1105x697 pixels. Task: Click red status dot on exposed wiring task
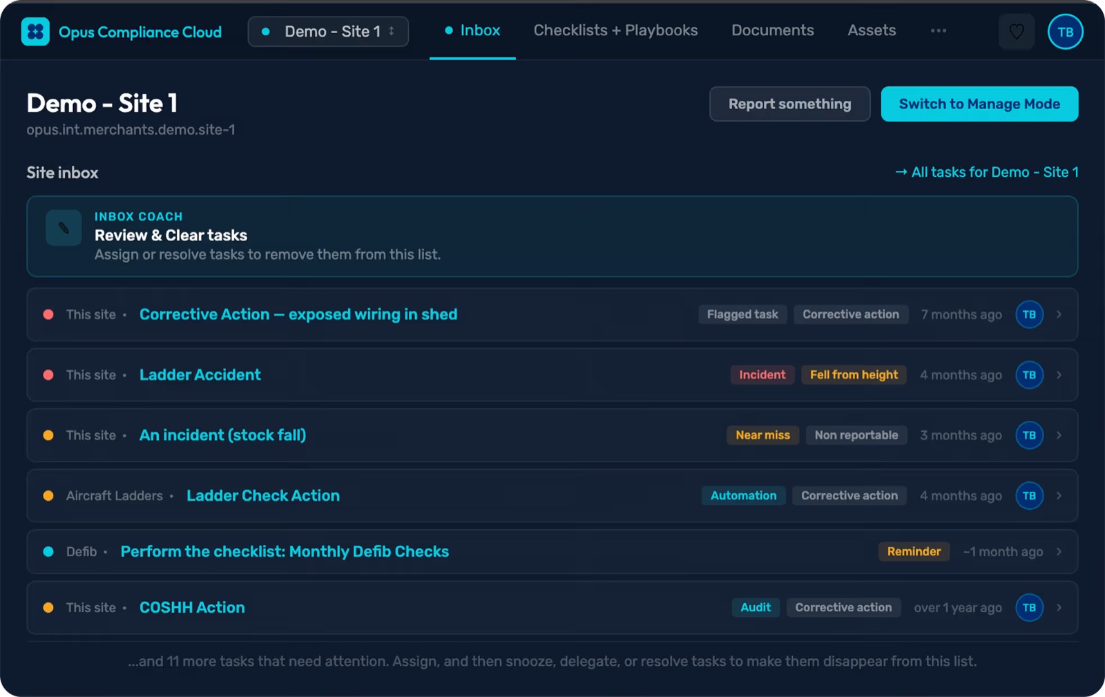pos(48,314)
